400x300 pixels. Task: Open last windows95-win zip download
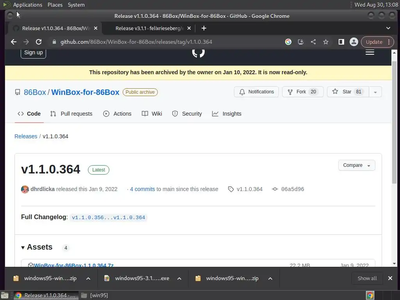[x=228, y=278]
